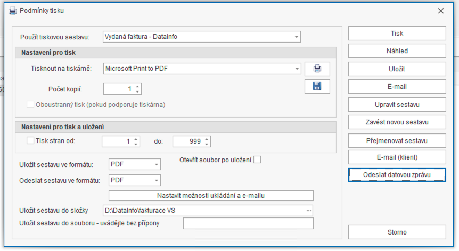Decrease the 'do' page value with down arrow
The height and width of the screenshot is (251, 459).
coord(207,144)
